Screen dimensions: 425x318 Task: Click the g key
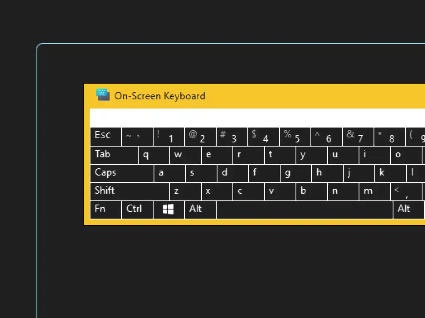[x=296, y=173]
